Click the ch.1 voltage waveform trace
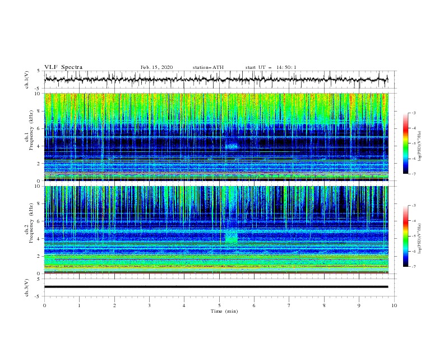 tap(216, 80)
